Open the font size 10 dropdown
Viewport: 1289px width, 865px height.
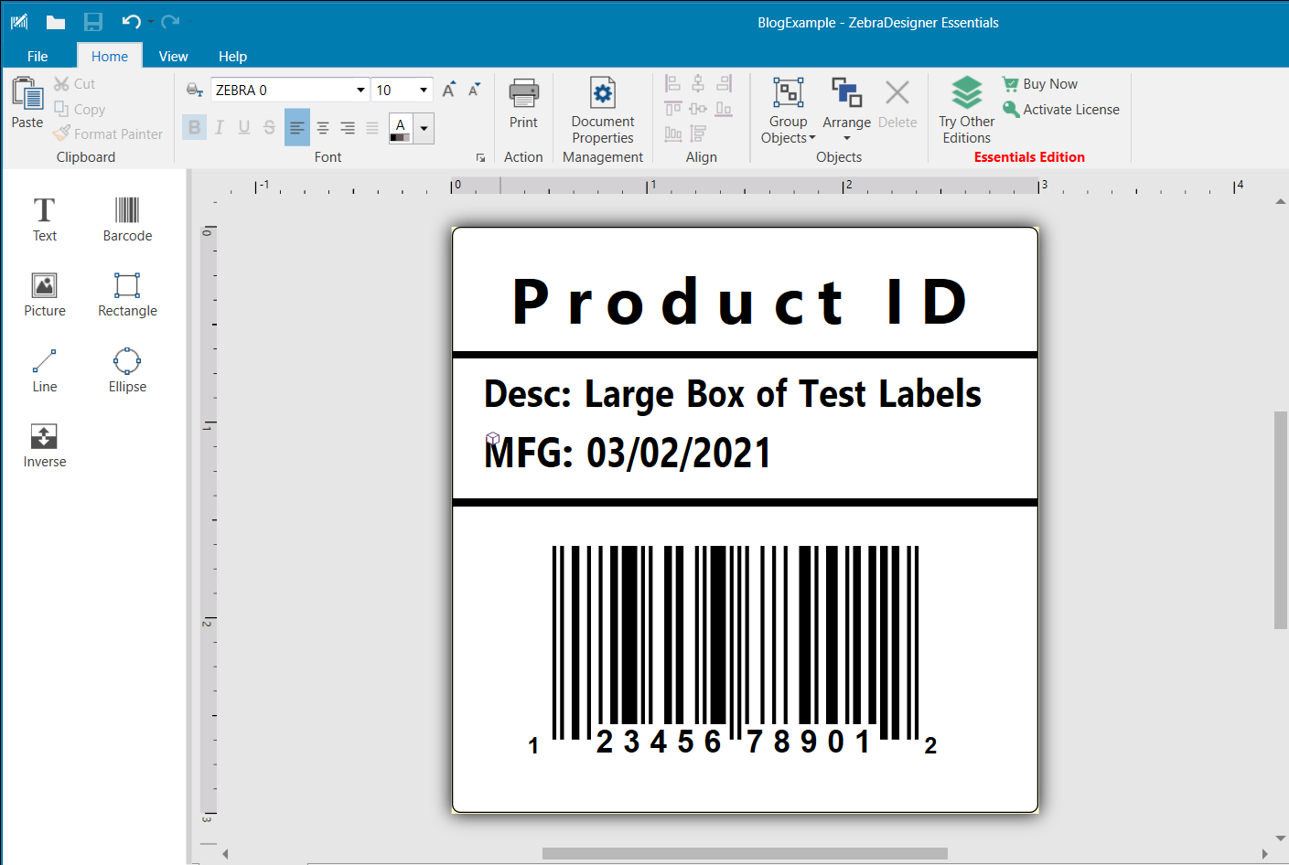point(424,90)
